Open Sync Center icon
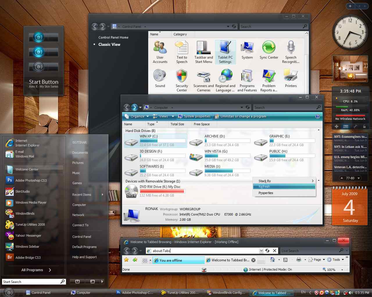 coord(269,50)
